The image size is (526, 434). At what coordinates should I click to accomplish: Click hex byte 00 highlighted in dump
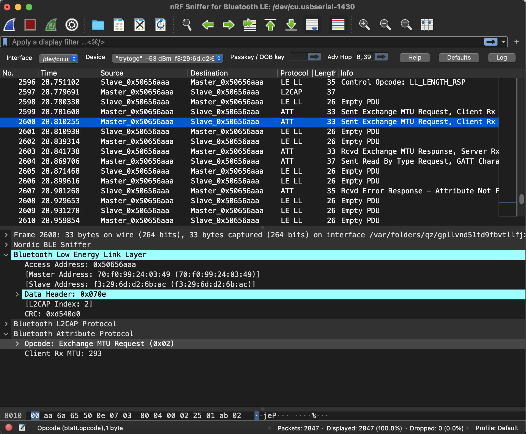pyautogui.click(x=35, y=416)
